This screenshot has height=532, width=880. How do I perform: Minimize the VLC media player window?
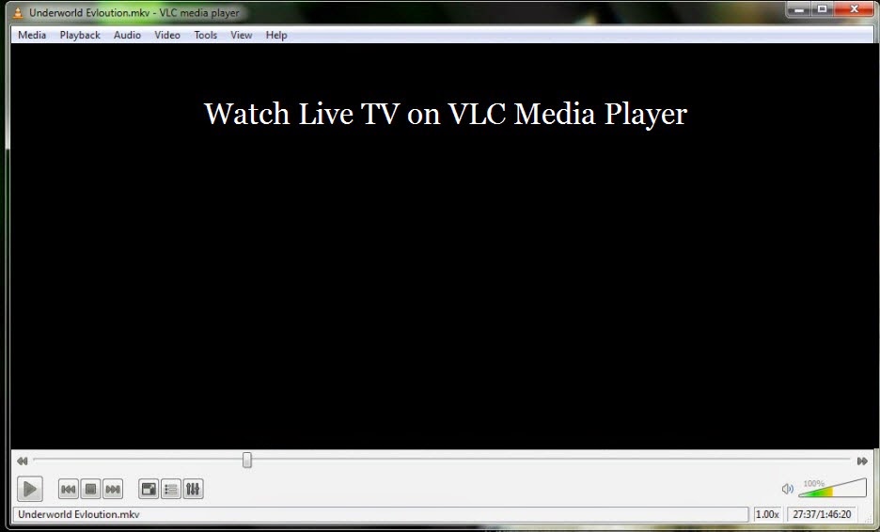(x=799, y=9)
